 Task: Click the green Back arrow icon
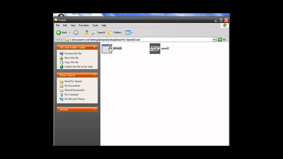click(x=58, y=32)
